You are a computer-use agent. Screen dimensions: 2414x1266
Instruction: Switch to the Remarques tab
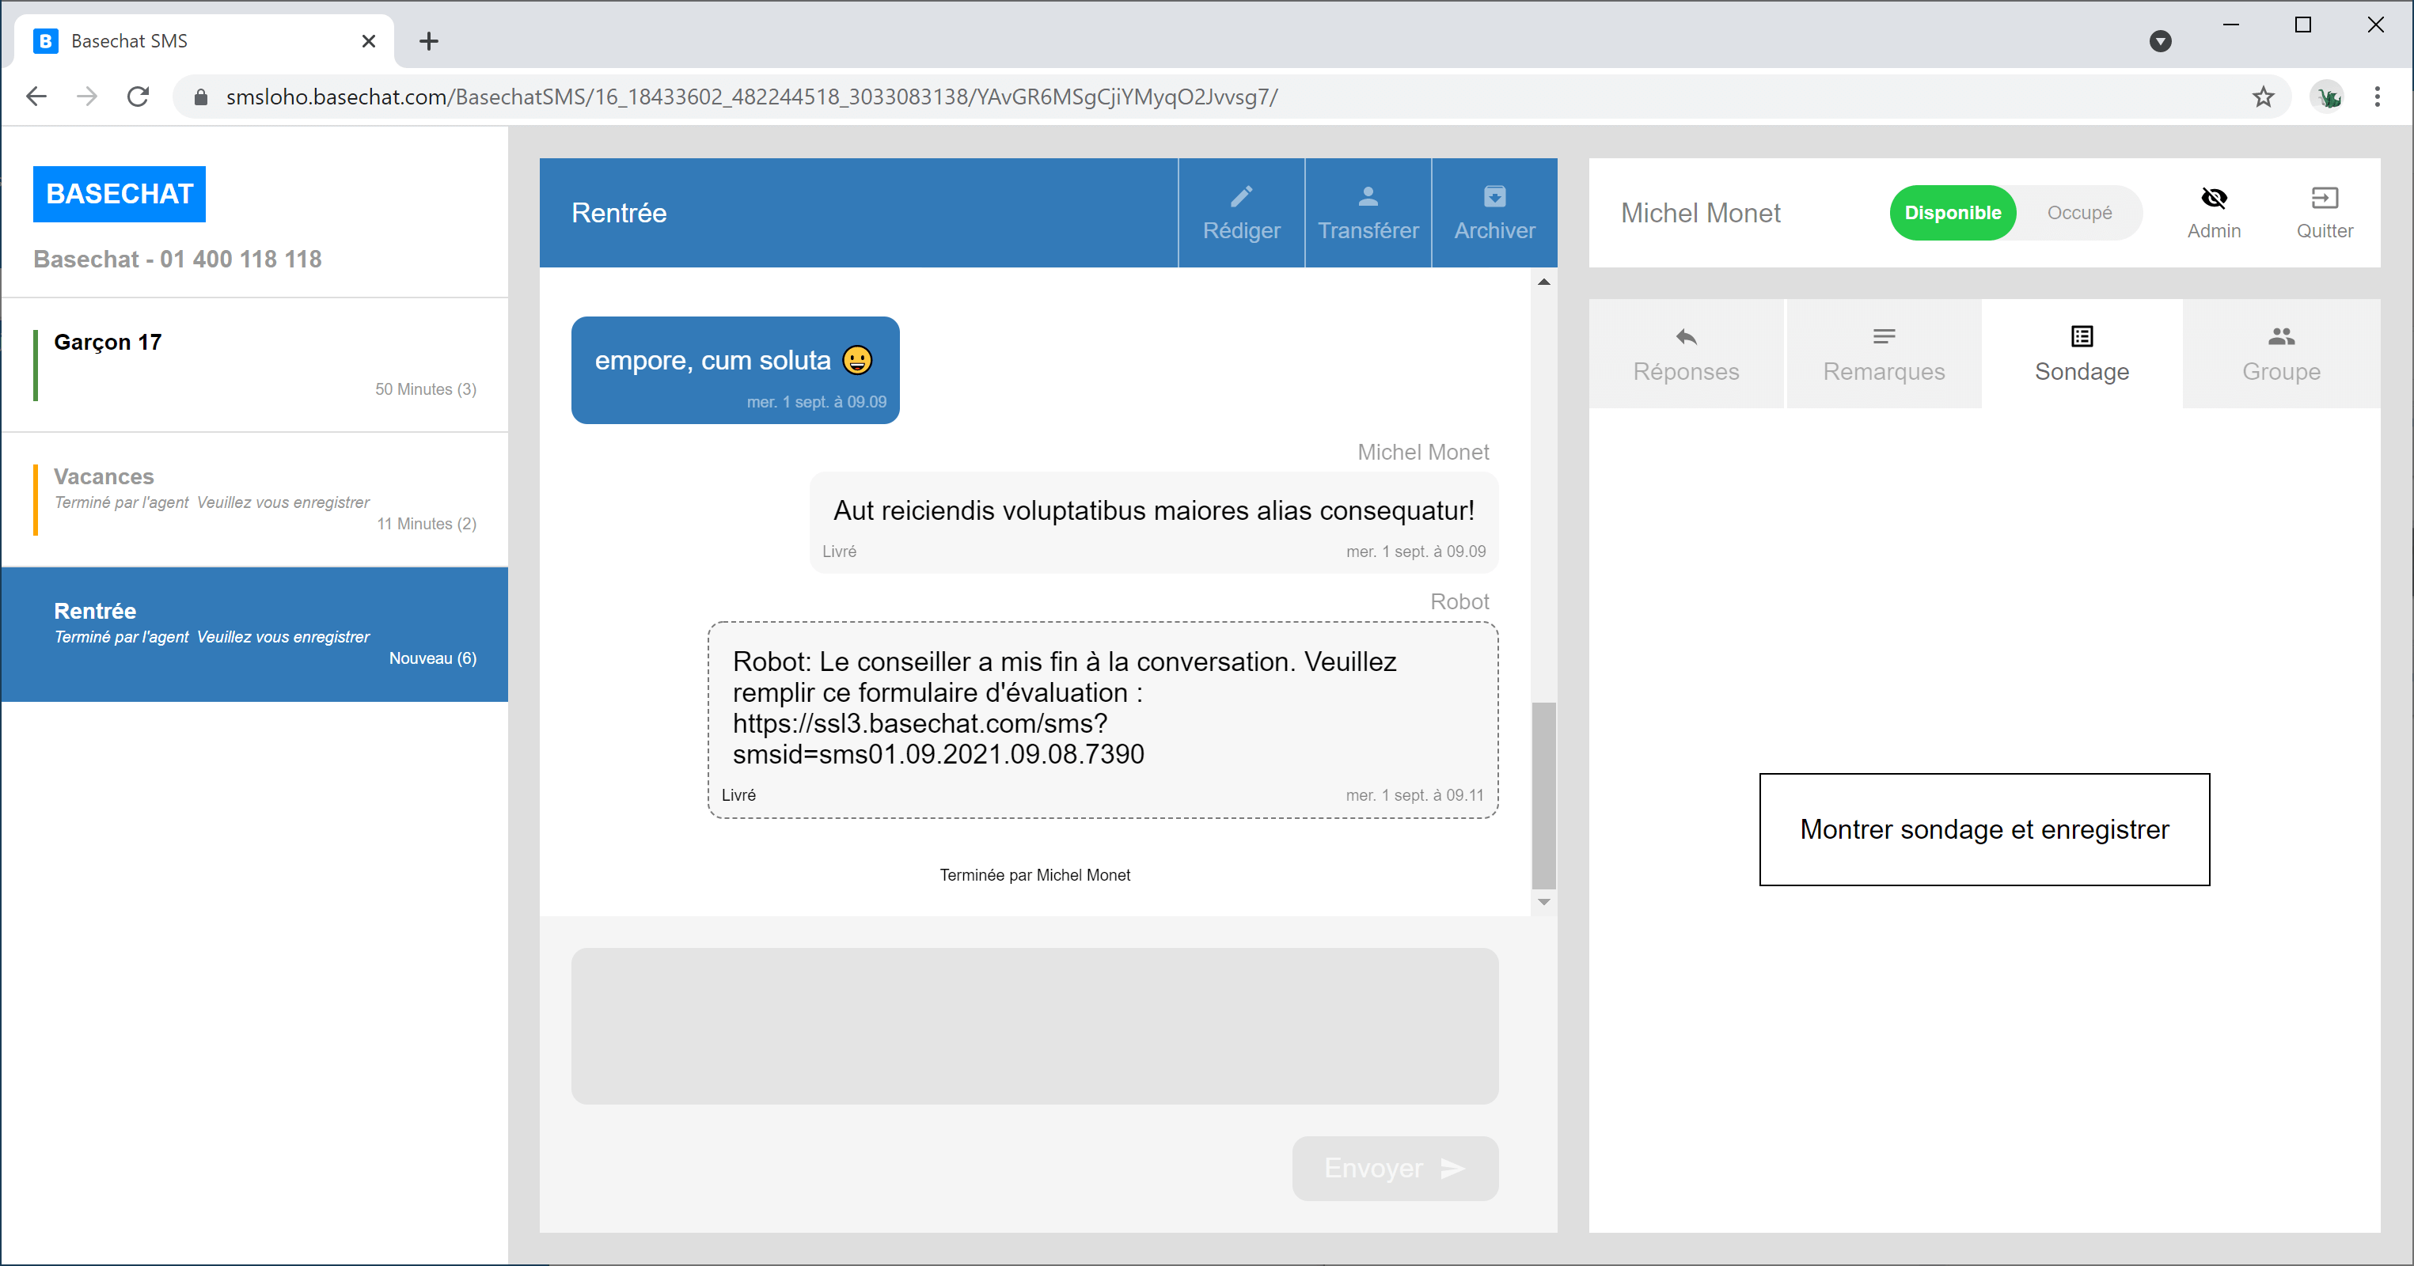pos(1883,354)
